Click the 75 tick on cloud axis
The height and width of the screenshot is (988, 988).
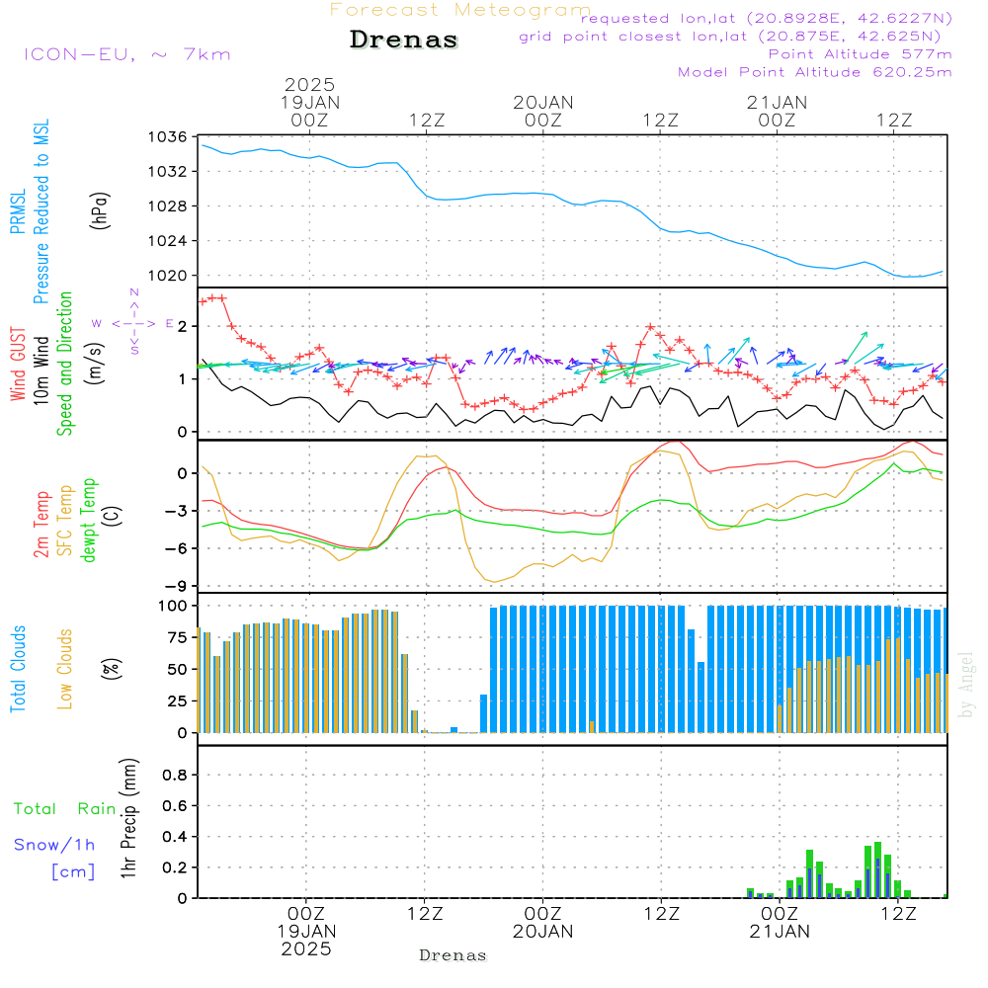click(x=178, y=637)
